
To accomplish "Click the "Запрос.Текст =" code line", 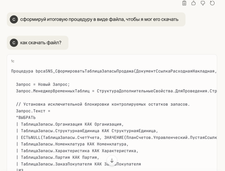I will [x=33, y=111].
